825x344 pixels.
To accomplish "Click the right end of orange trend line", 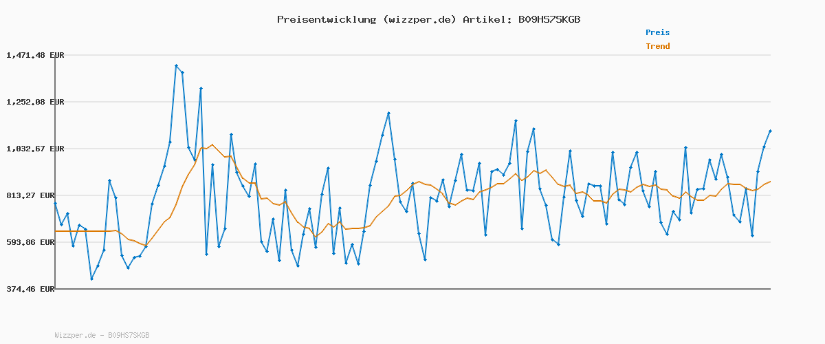I will pos(770,182).
